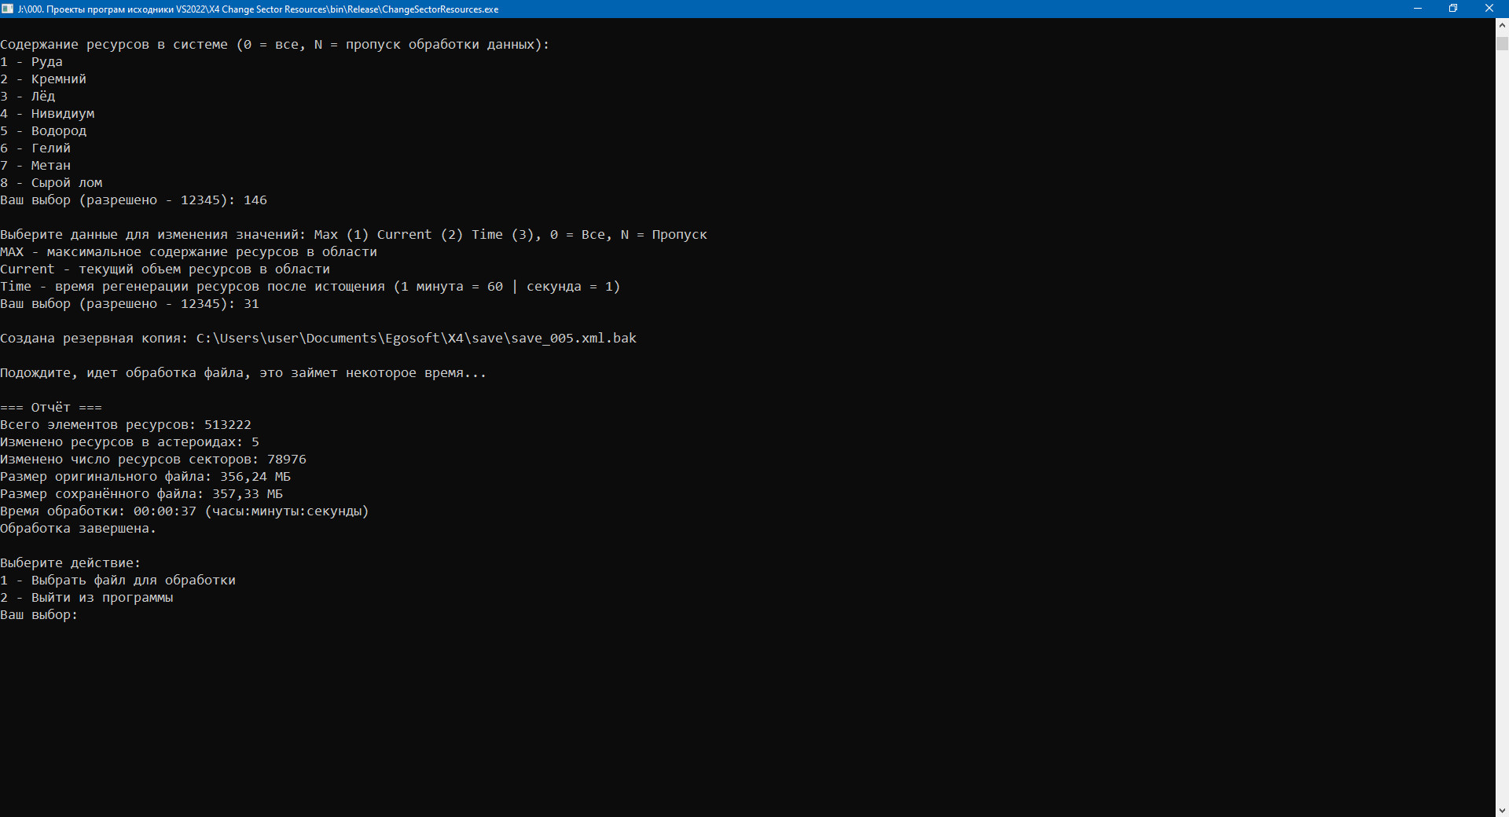
Task: Click the '=== Отчёт ===' header line
Action: [x=51, y=408]
